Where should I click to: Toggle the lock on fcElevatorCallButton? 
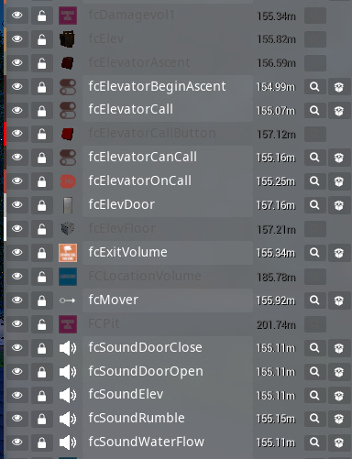tap(42, 134)
